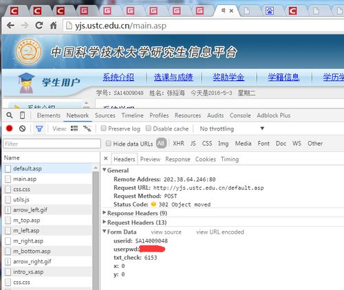Click the DevTools inspect magnifier icon
344x290 pixels.
(10, 115)
